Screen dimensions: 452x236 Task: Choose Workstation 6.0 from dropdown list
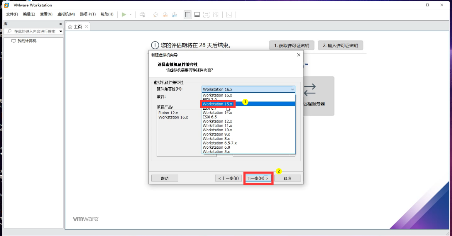[x=249, y=147]
